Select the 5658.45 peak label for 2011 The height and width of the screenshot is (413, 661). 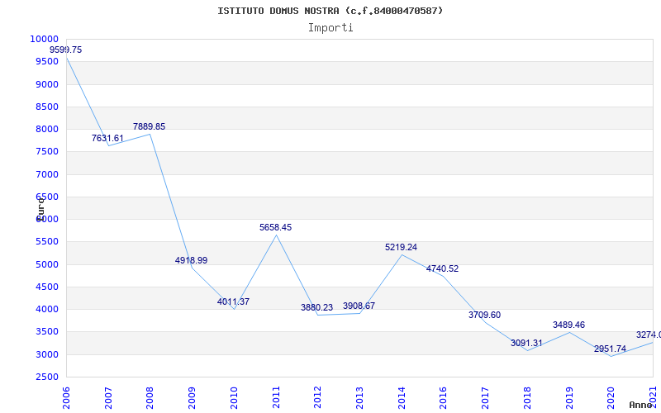[275, 228]
